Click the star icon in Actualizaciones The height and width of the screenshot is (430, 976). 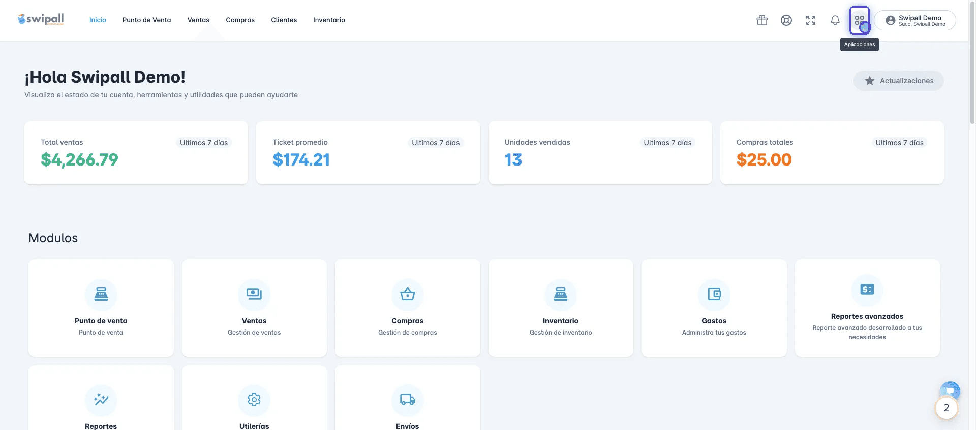pos(870,81)
